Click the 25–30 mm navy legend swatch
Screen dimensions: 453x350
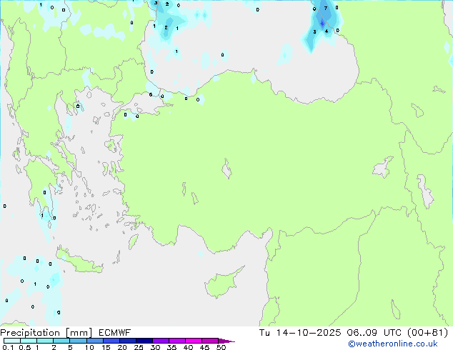click(144, 341)
